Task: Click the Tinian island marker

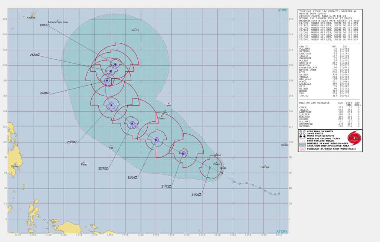Action: pos(169,103)
